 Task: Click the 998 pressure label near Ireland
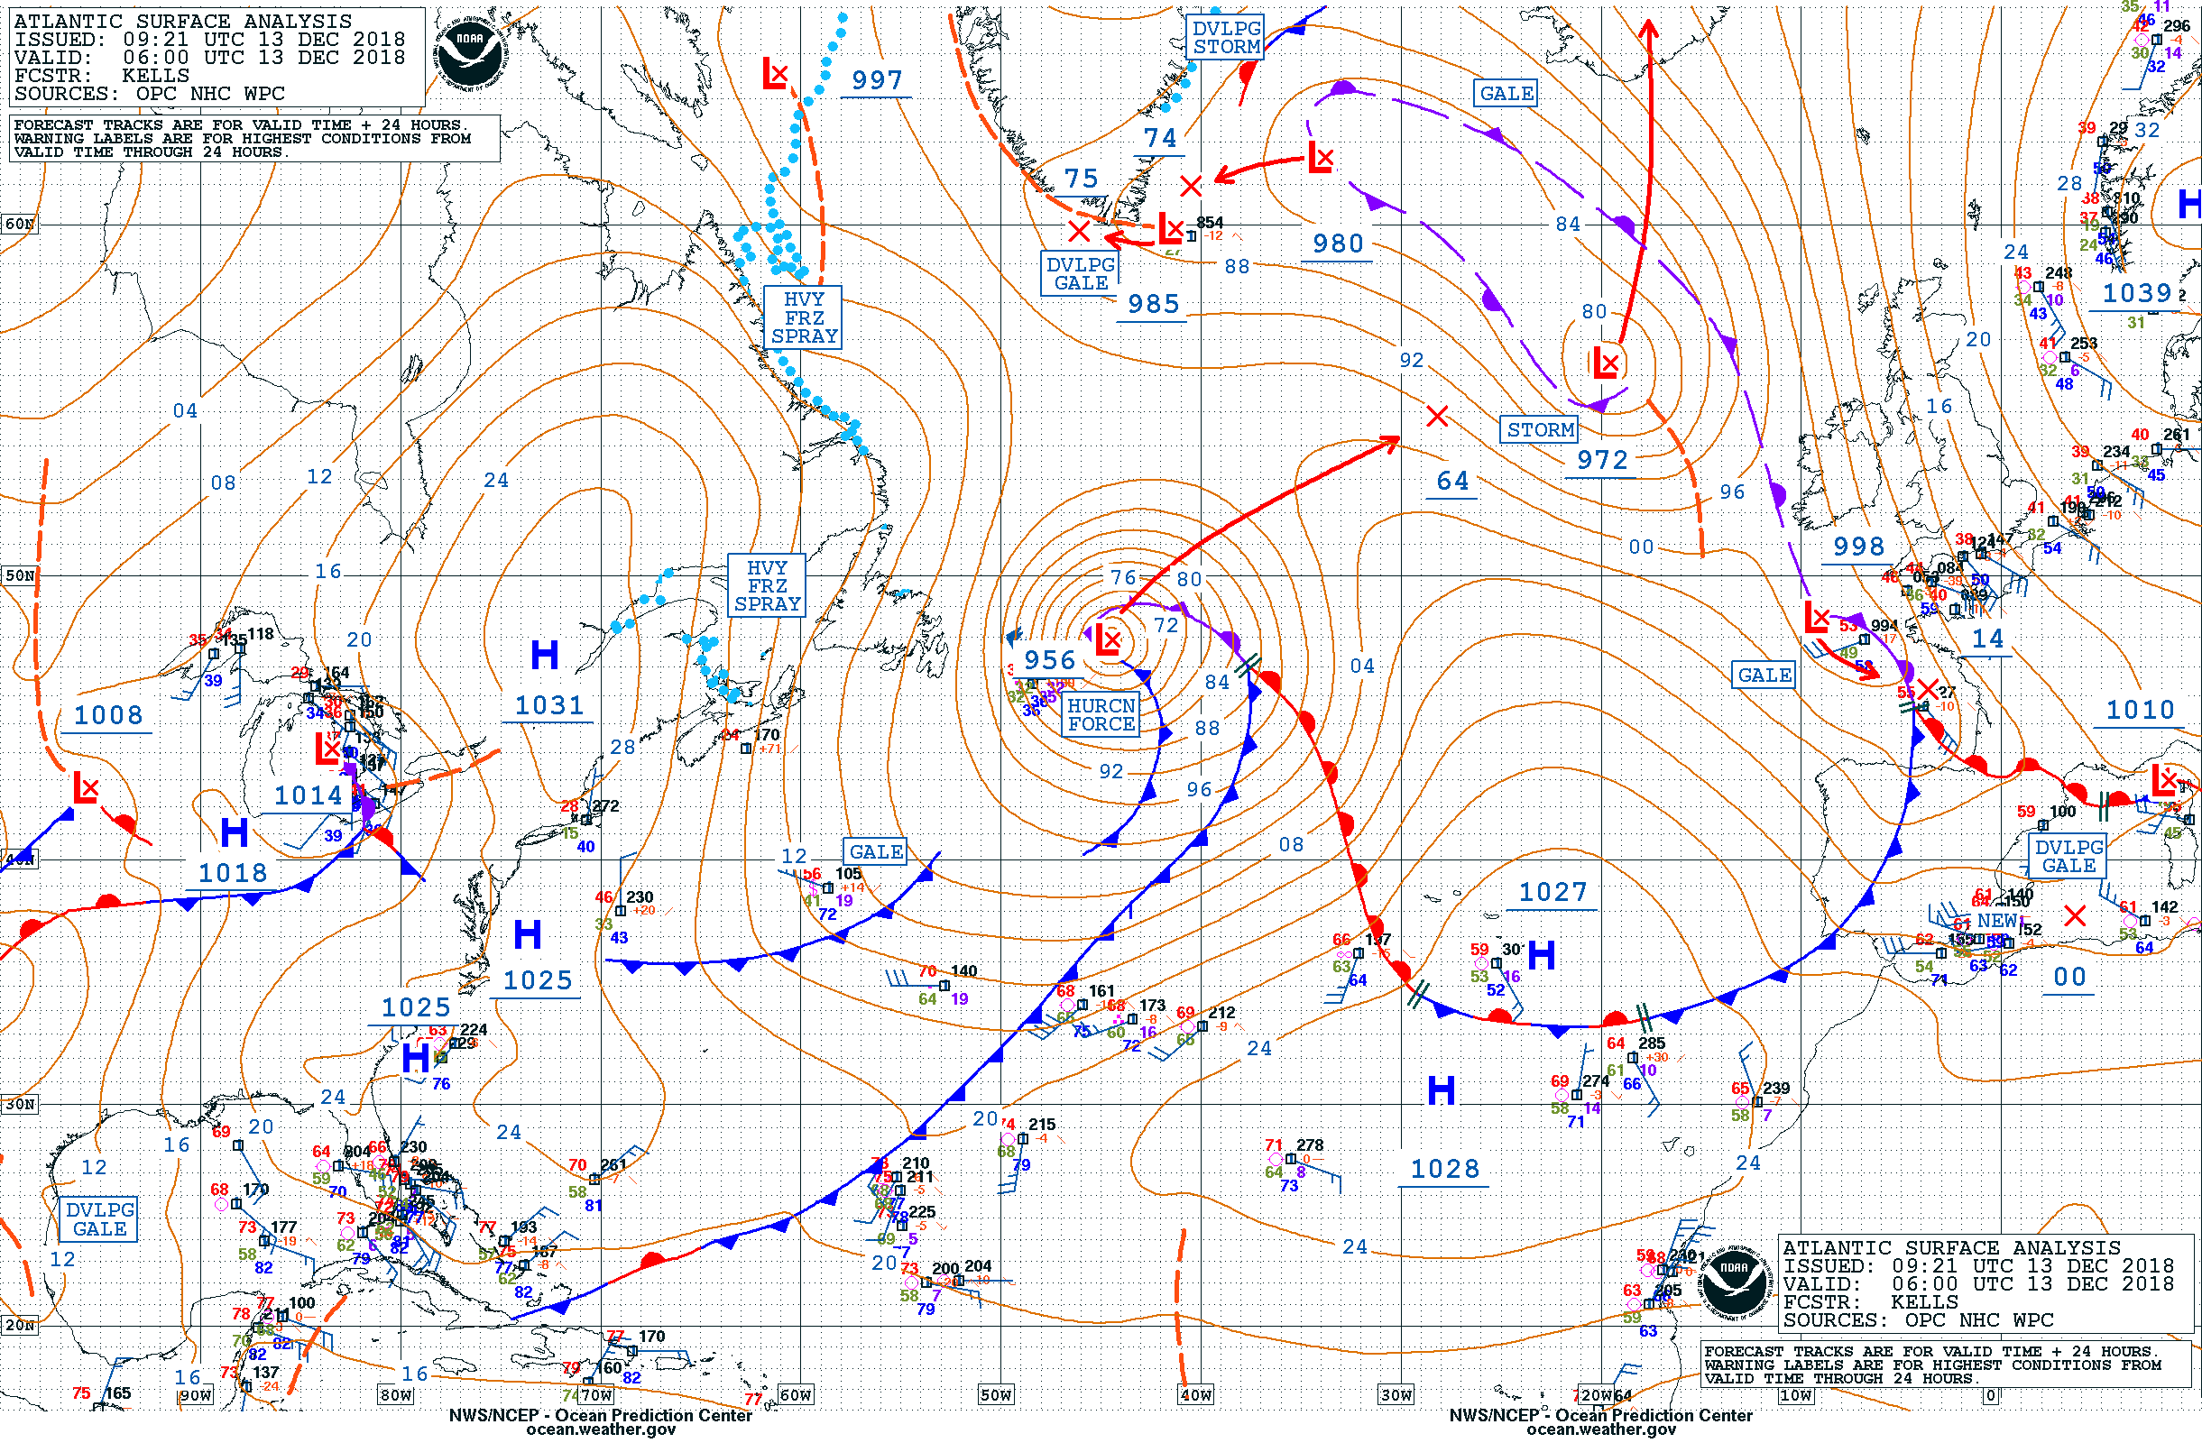click(x=1858, y=547)
